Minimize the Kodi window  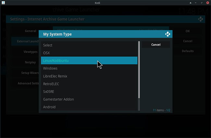196,3
